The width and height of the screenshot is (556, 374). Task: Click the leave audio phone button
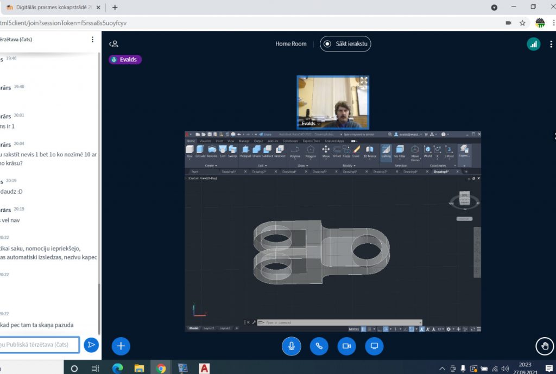pos(319,346)
